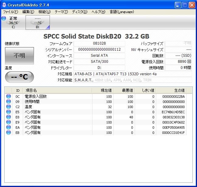The height and width of the screenshot is (187, 197).
Task: Click the ---- (SSD) rotation rate field
Action: [178, 56]
